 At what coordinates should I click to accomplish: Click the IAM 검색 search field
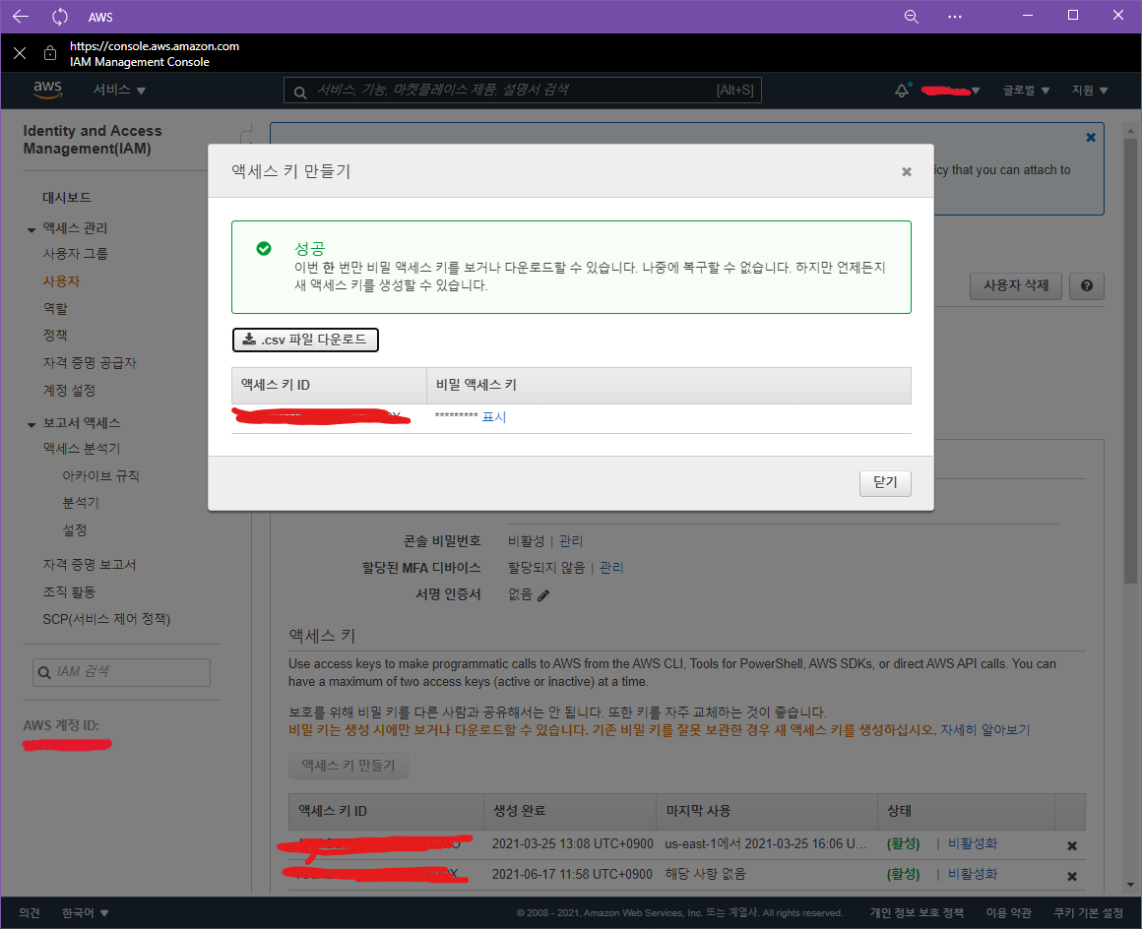(x=122, y=673)
